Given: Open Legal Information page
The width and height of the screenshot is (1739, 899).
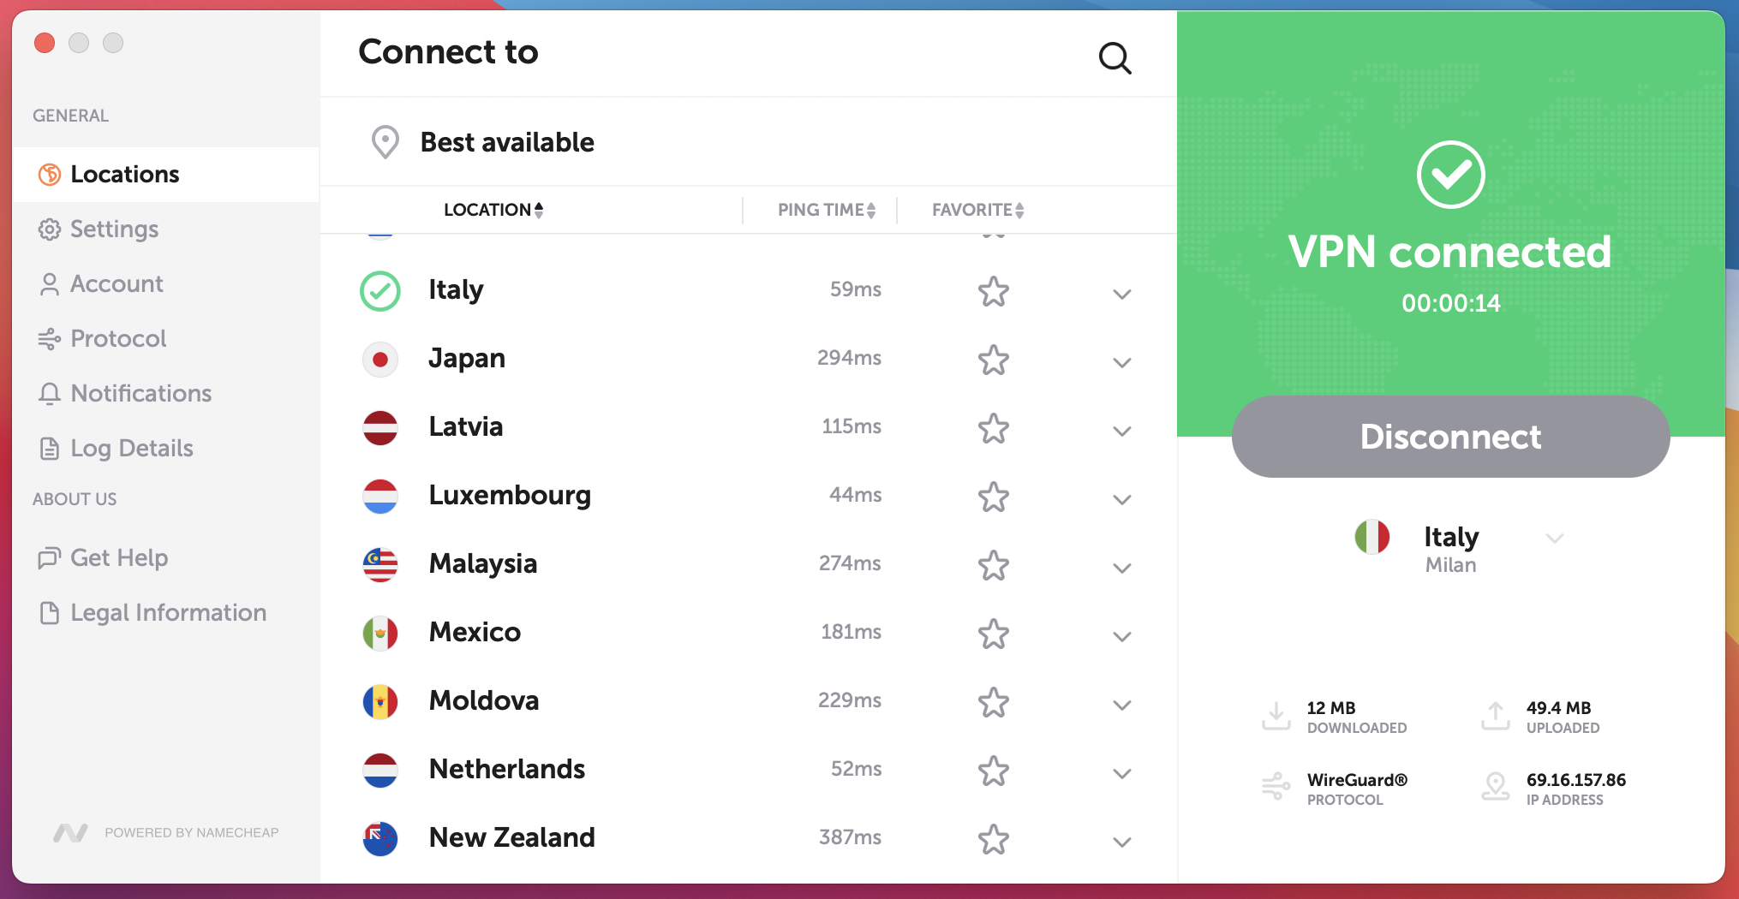Looking at the screenshot, I should pos(166,613).
